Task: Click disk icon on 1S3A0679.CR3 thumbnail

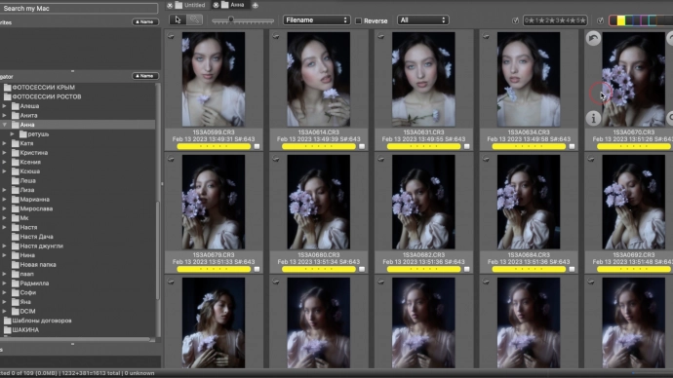Action: (x=171, y=159)
